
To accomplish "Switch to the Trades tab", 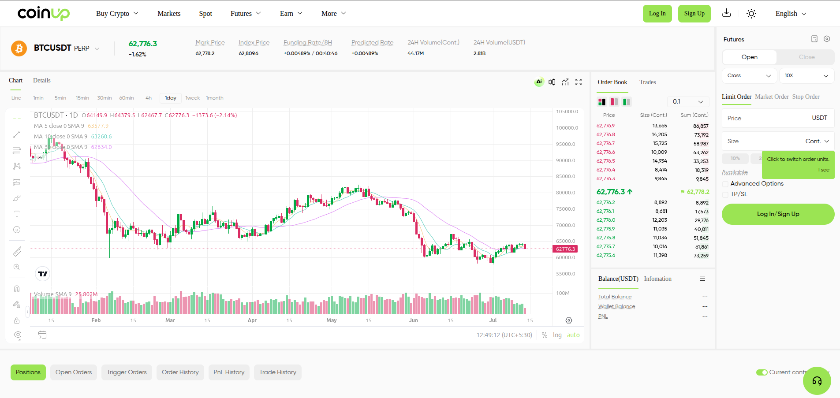I will click(647, 82).
